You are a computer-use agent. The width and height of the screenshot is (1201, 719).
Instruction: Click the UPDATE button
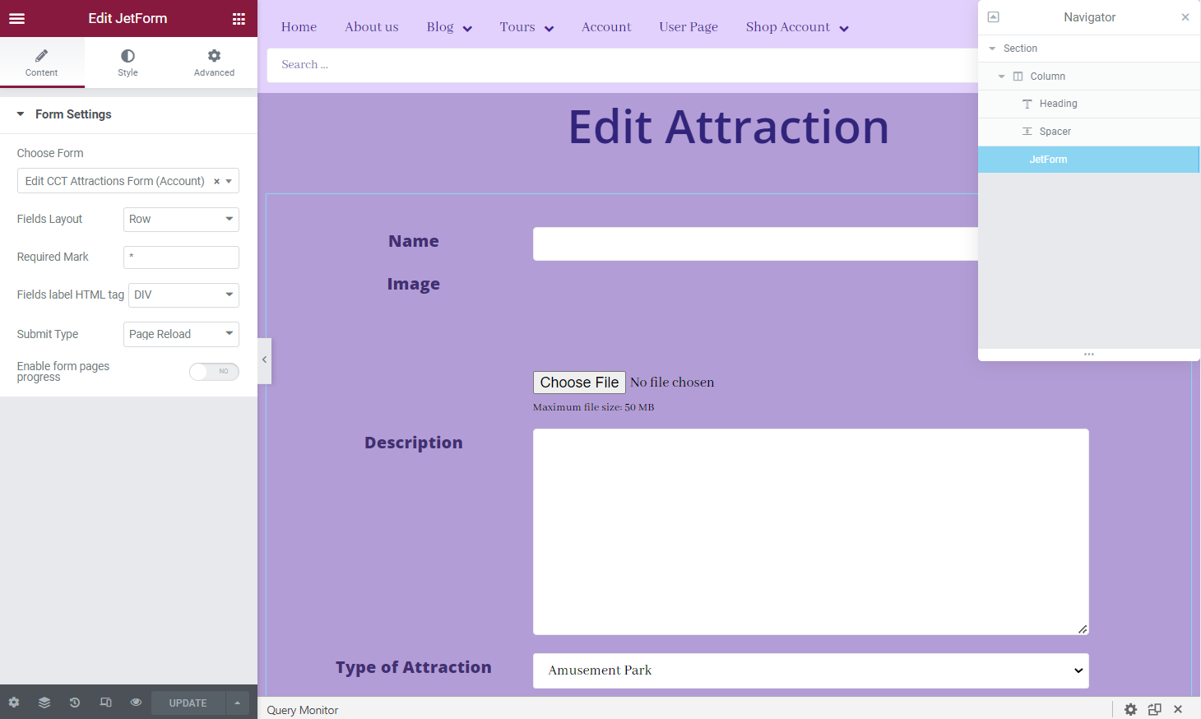point(188,703)
